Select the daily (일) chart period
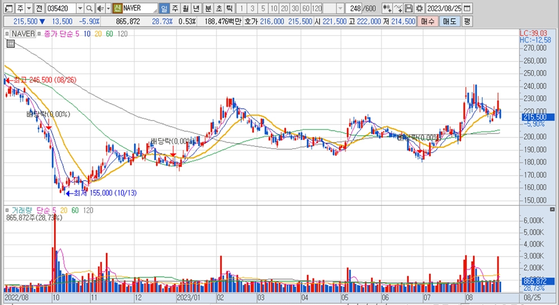This screenshot has height=305, width=559. (164, 8)
